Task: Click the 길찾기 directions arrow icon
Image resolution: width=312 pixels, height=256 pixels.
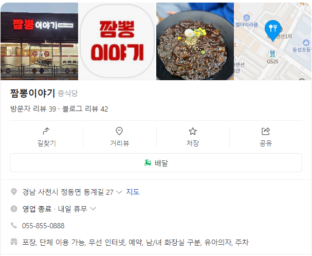Action: click(46, 131)
